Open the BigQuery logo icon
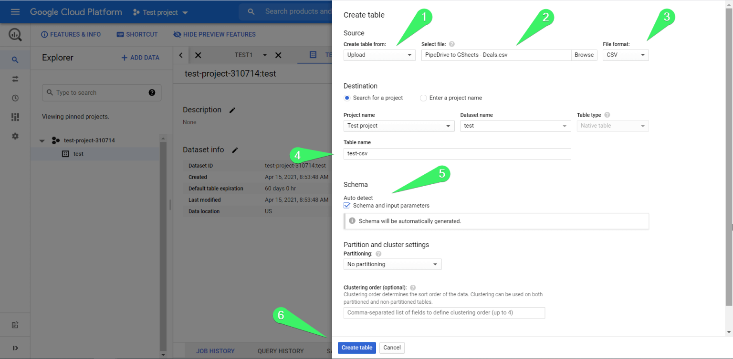 click(15, 34)
